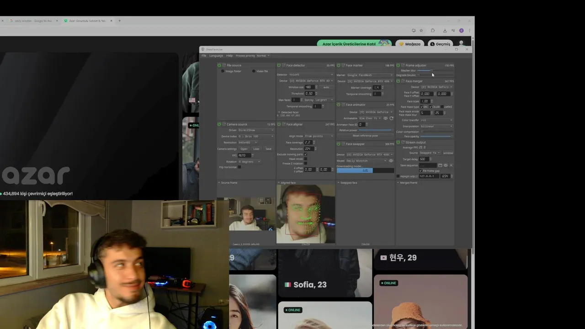The width and height of the screenshot is (585, 329).
Task: Open the Chrome downloads icon
Action: 445,31
